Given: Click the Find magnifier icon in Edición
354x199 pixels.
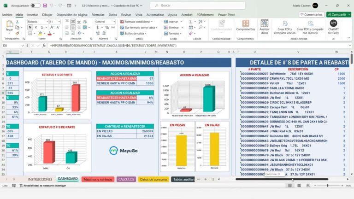Looking at the screenshot, I should [201, 28].
